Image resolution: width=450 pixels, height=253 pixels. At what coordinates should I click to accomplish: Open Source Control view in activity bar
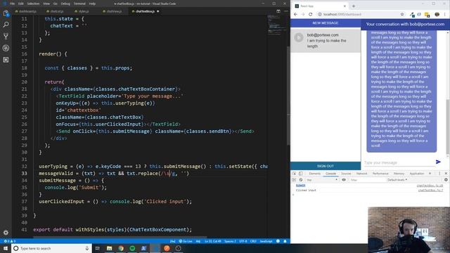tap(6, 37)
